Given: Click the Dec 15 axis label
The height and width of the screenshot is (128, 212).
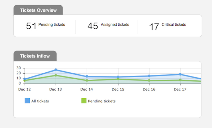Looking at the screenshot, I should (118, 89).
